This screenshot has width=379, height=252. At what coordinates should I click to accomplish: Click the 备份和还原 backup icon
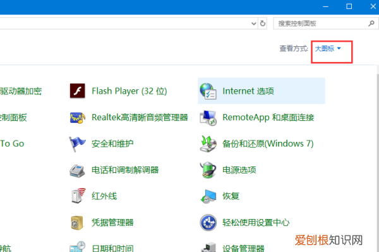(208, 144)
